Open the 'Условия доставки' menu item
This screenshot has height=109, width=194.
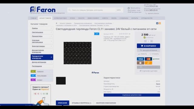click(60, 18)
